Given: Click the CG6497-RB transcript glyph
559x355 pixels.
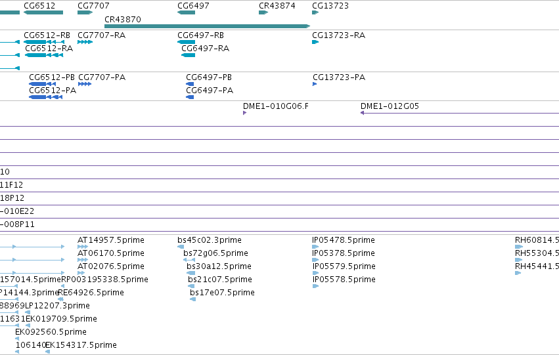Looking at the screenshot, I should tap(186, 42).
